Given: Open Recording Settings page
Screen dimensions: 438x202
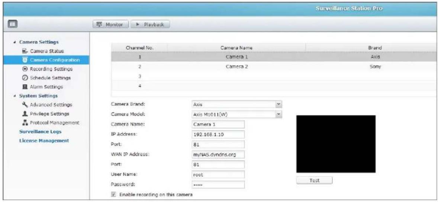Looking at the screenshot, I should point(51,69).
